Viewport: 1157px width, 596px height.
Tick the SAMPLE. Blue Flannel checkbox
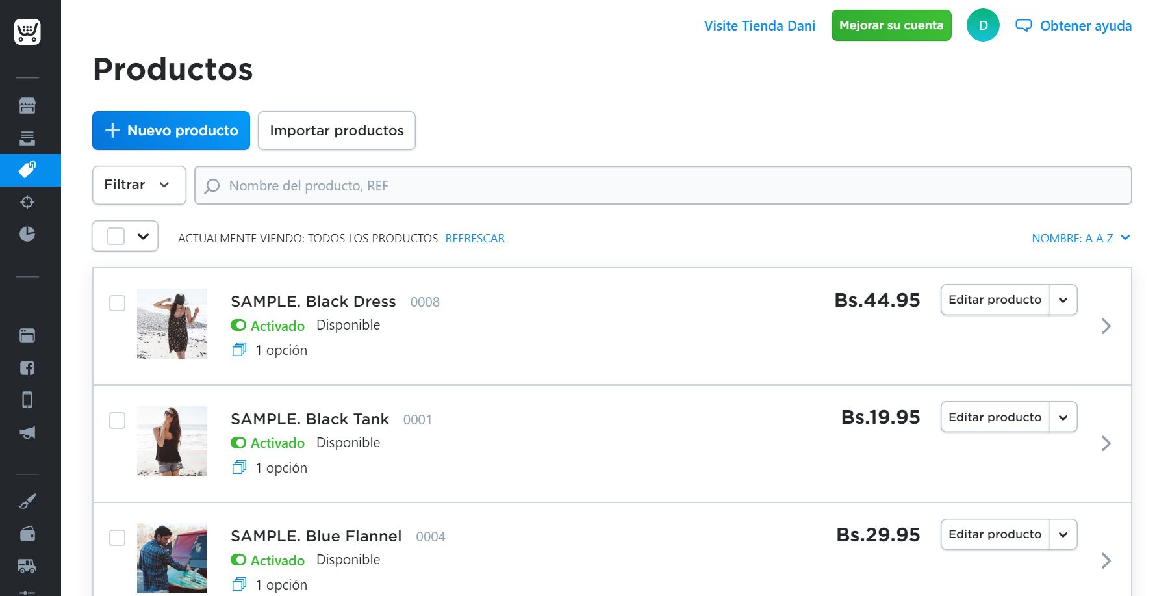pos(117,538)
